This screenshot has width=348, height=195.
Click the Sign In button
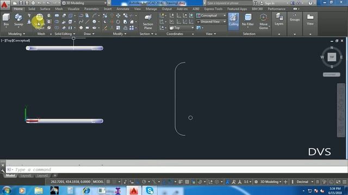coord(268,3)
